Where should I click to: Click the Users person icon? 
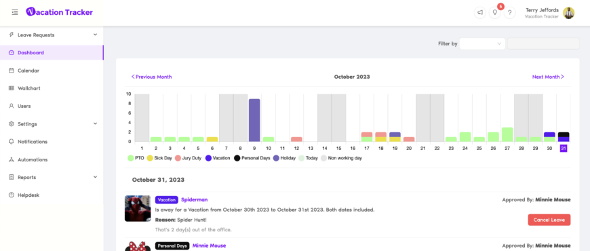(12, 106)
